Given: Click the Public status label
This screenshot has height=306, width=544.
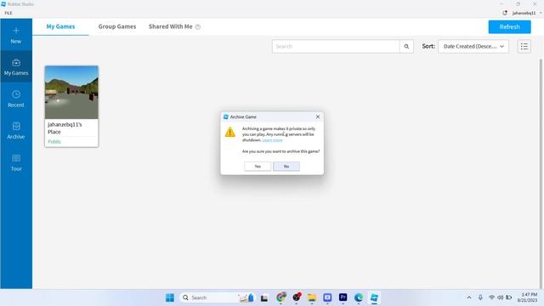Looking at the screenshot, I should point(54,142).
